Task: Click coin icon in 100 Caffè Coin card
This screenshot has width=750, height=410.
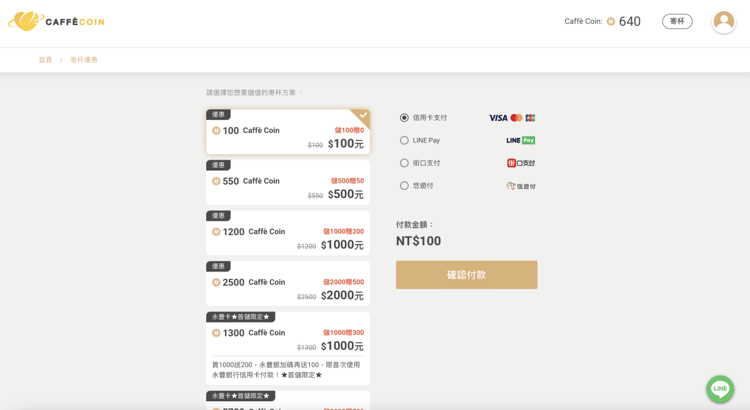Action: pyautogui.click(x=216, y=130)
